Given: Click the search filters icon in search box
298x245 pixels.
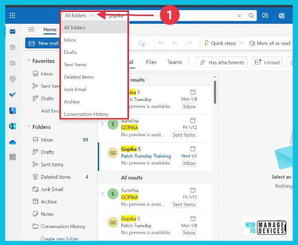Looking at the screenshot, I should (x=239, y=16).
